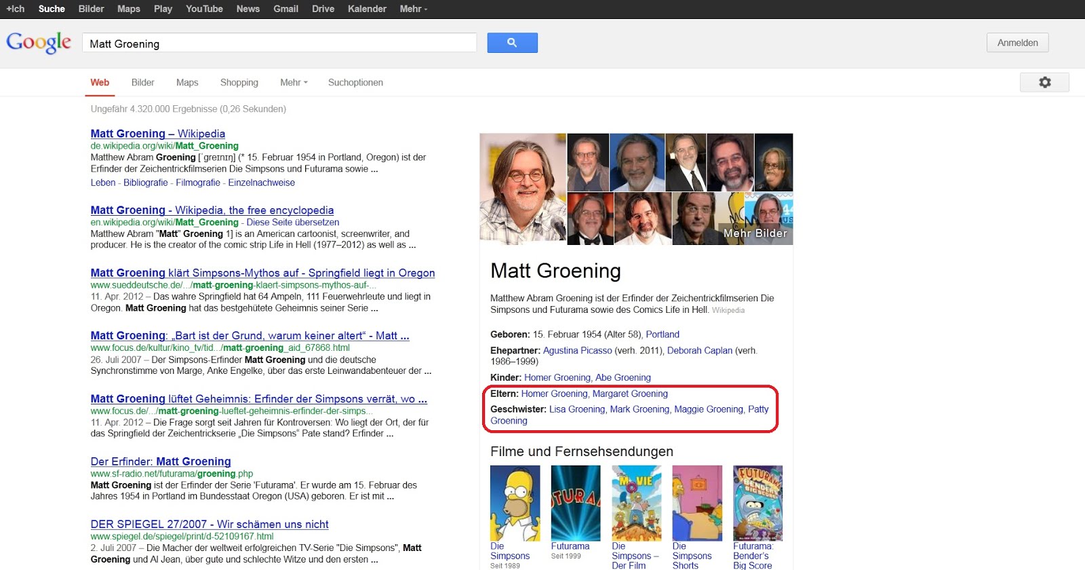
Task: Click Maggie Groening under Geschwister
Action: [x=709, y=409]
